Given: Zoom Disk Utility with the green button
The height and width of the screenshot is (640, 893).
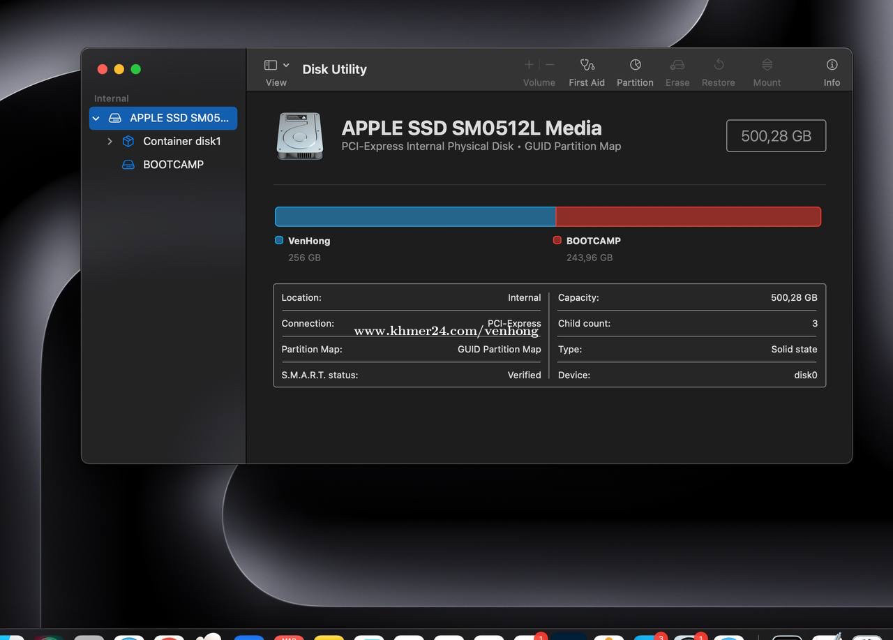Looking at the screenshot, I should pyautogui.click(x=136, y=69).
